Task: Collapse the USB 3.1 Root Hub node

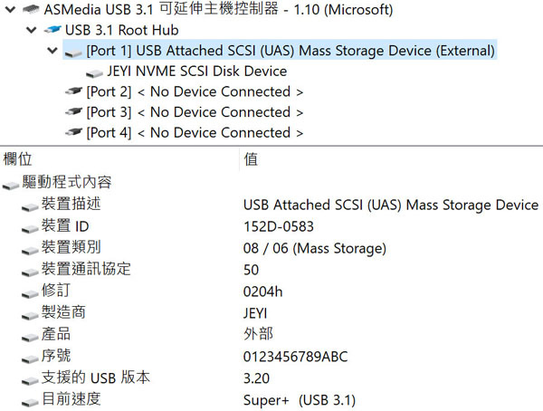Action: 34,31
